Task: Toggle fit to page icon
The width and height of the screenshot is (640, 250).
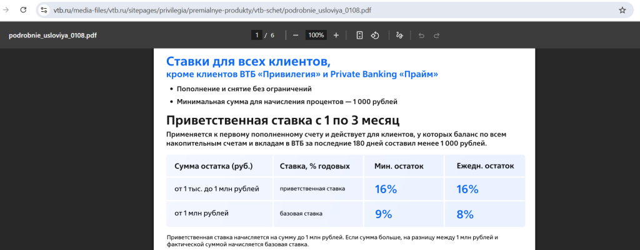Action: coord(359,36)
